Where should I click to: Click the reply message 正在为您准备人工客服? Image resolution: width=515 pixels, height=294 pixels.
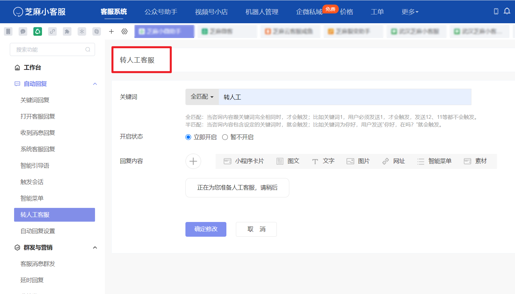point(237,188)
